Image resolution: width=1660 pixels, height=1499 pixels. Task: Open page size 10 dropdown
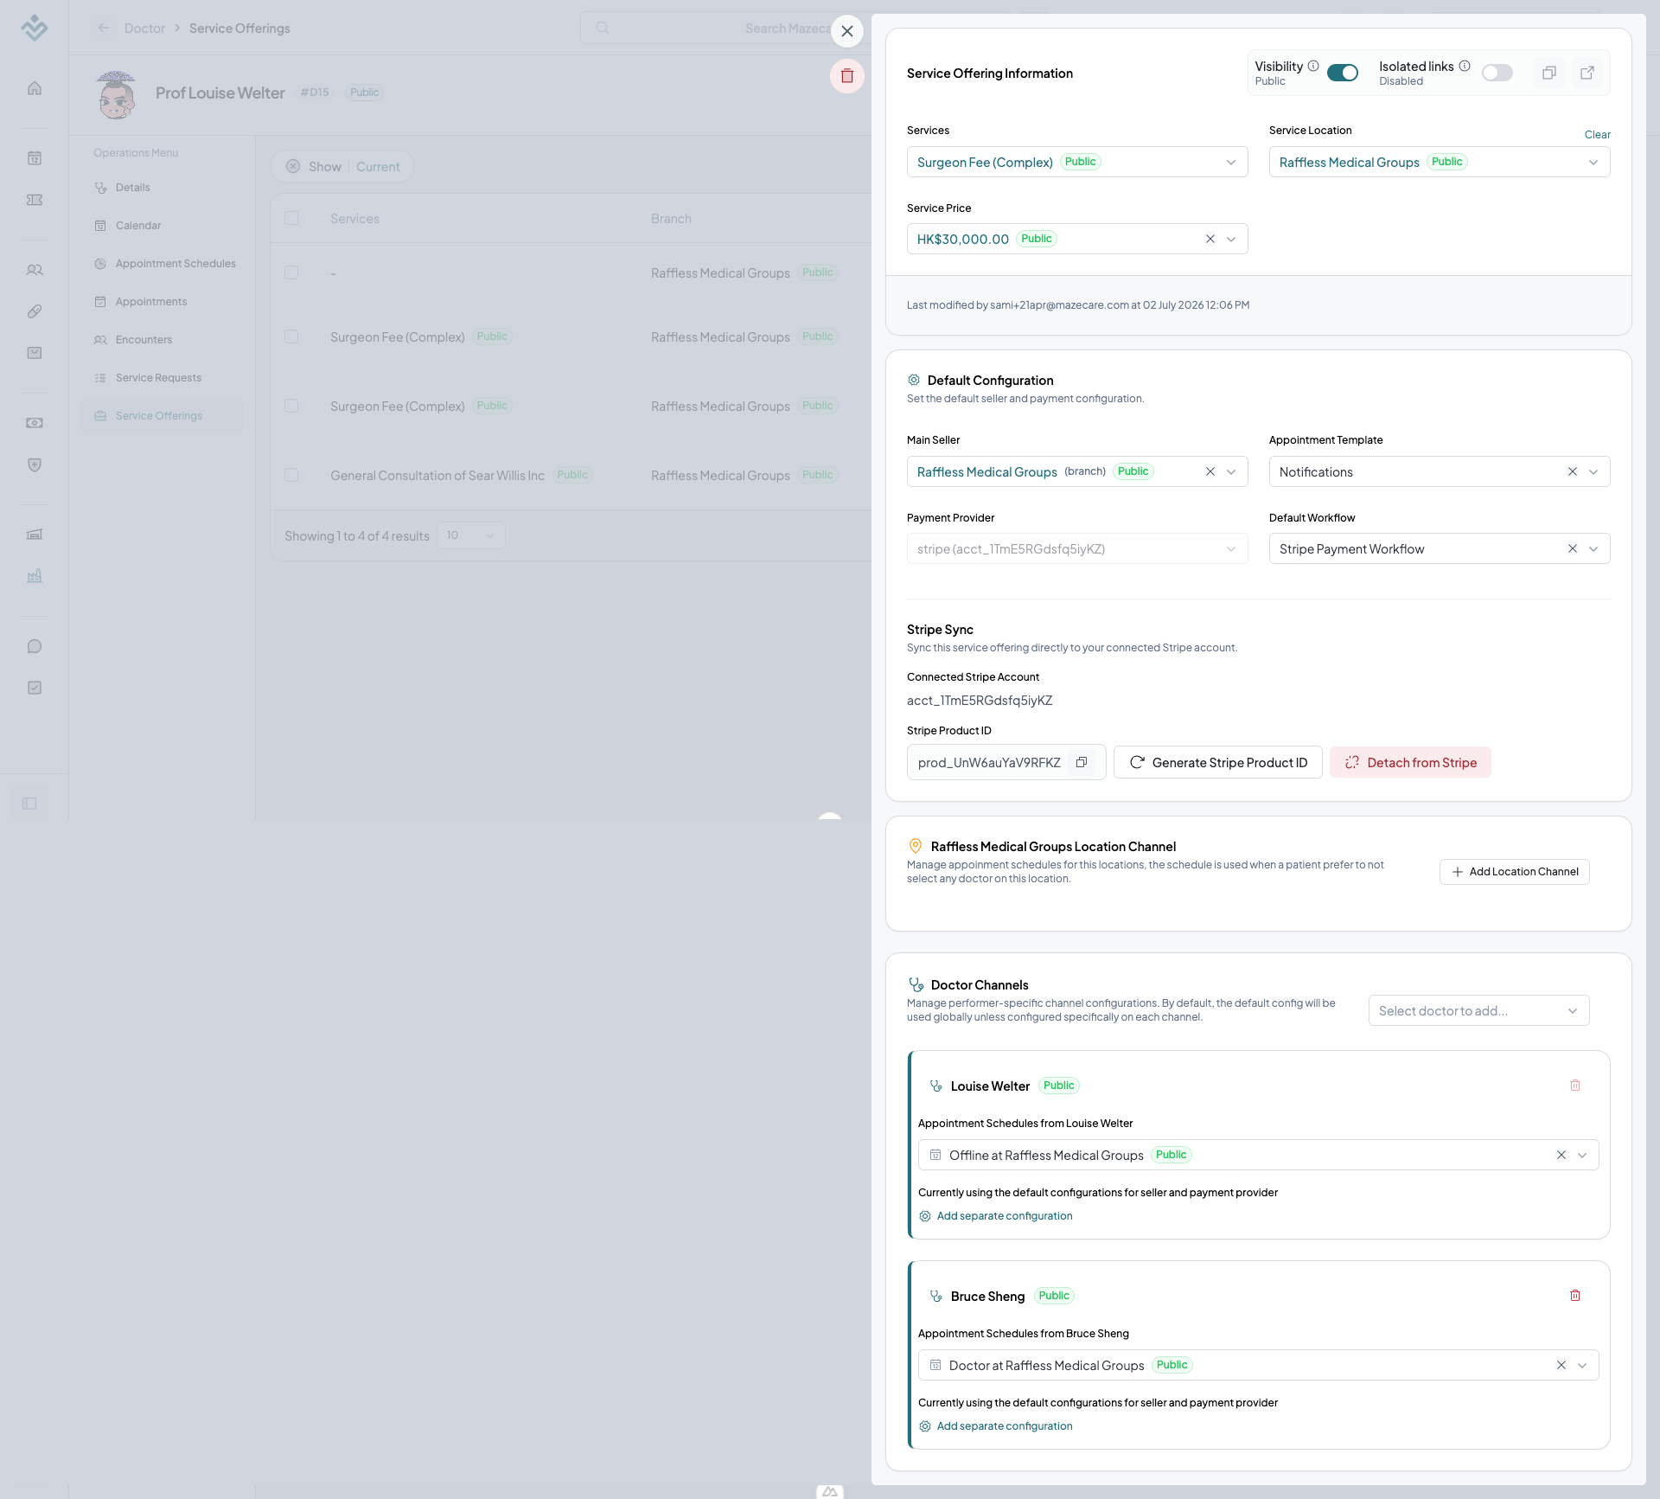pyautogui.click(x=470, y=535)
